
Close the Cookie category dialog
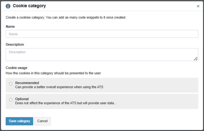[198, 6]
